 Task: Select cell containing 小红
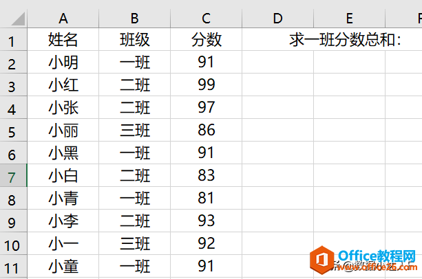click(63, 85)
